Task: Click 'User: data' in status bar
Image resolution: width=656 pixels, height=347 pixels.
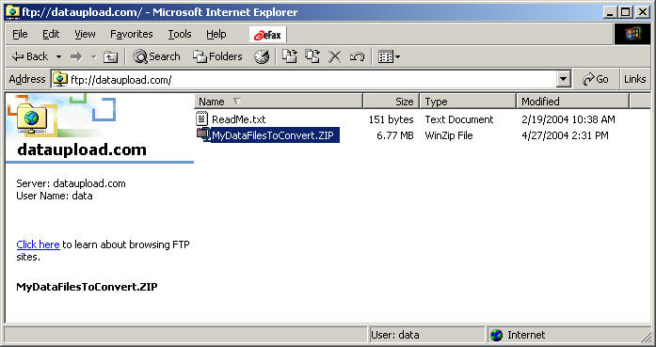Action: [x=395, y=335]
